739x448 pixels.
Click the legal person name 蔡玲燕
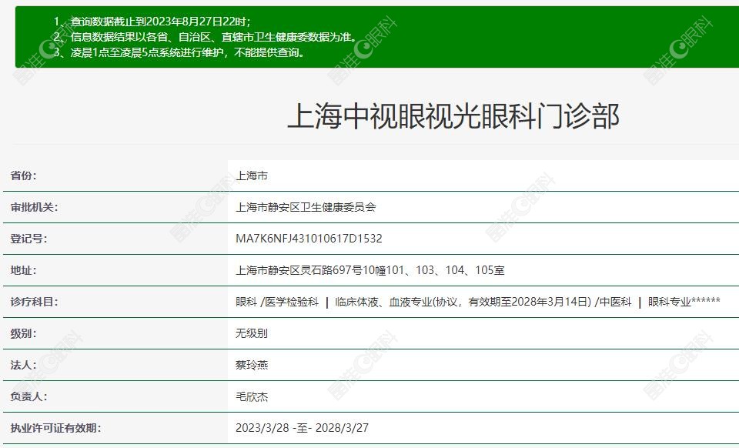point(252,365)
